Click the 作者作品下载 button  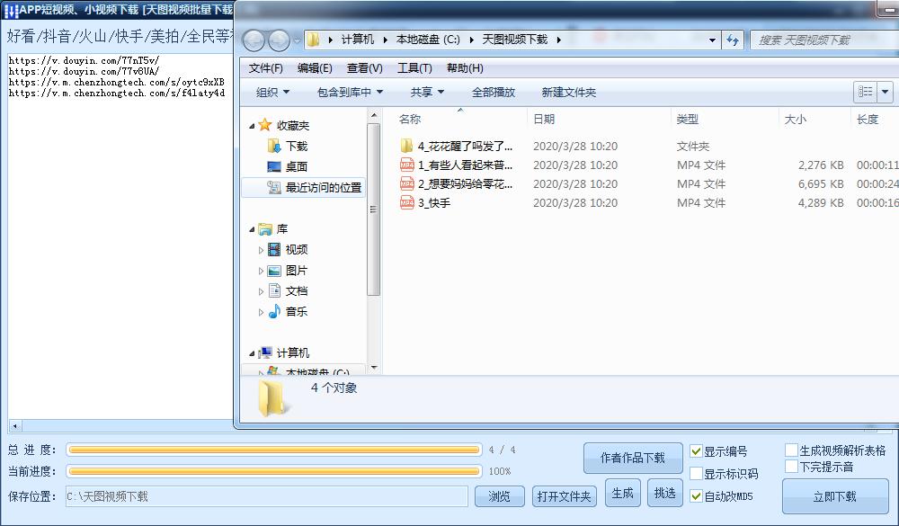pos(633,458)
